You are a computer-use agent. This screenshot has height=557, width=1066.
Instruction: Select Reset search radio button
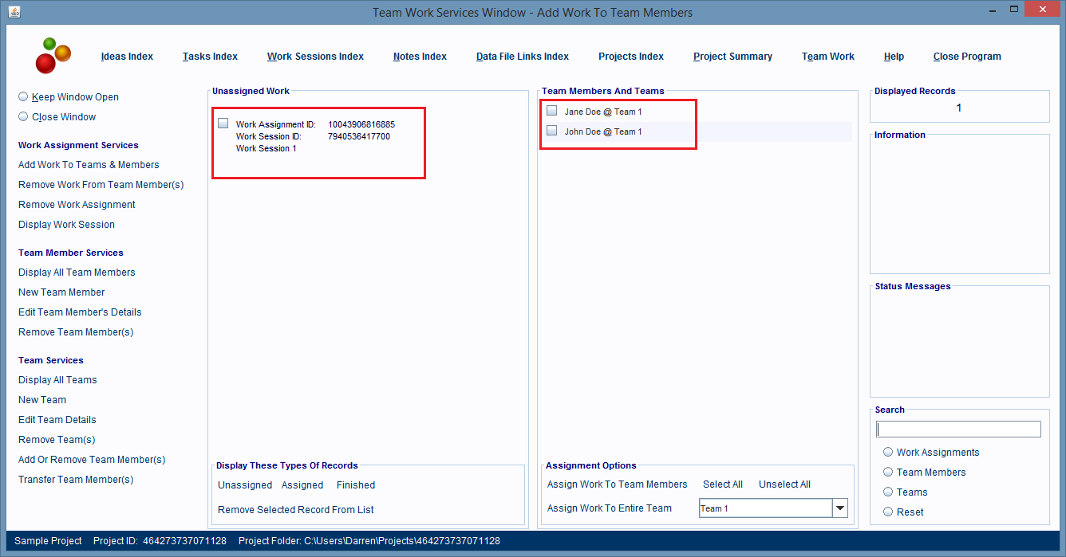click(888, 512)
